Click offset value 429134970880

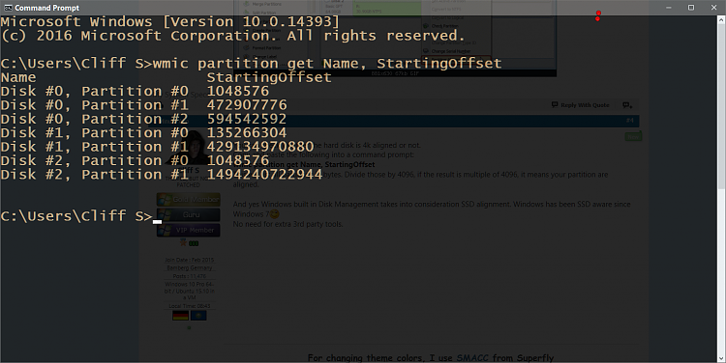point(260,147)
